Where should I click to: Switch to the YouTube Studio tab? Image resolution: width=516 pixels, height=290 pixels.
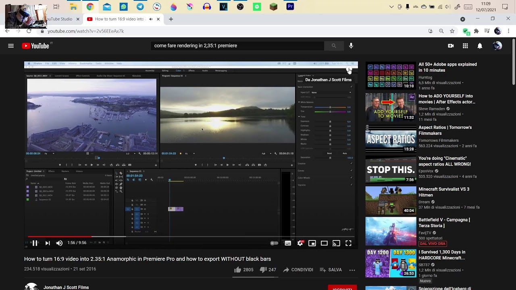tap(60, 19)
